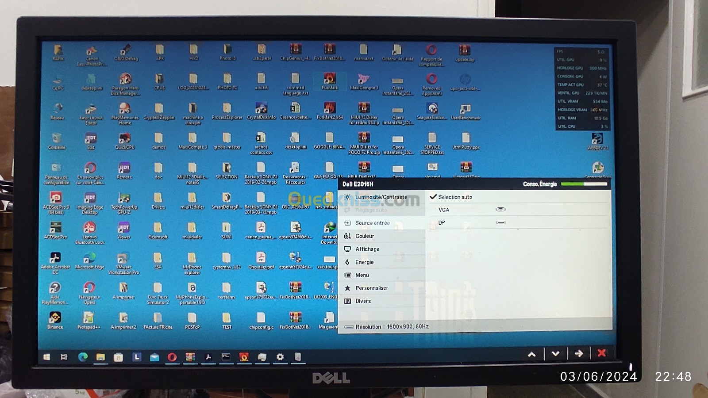Viewport: 708px width, 398px height.
Task: Open Luminosité/Contraste OSD menu
Action: click(x=381, y=197)
